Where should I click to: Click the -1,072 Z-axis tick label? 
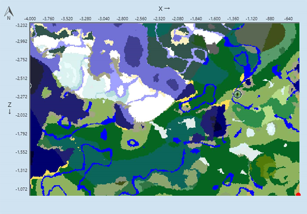[21, 189]
